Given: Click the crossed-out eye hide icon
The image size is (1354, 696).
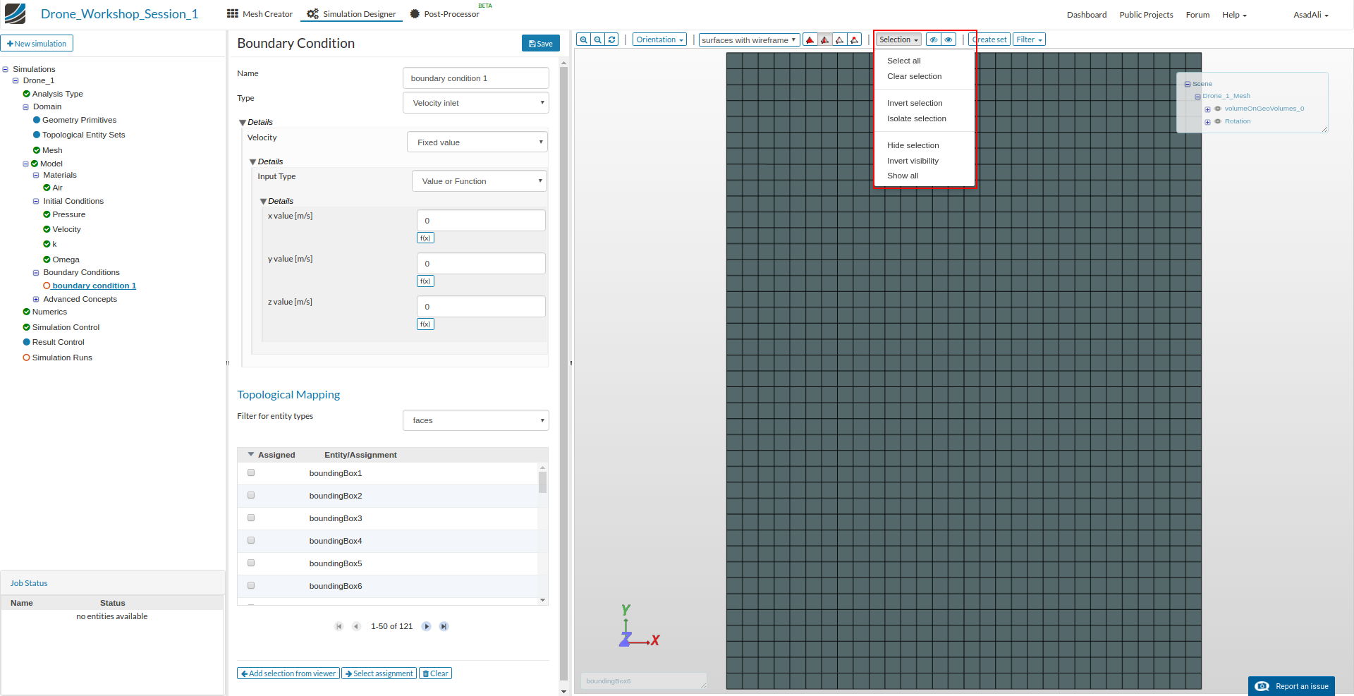Looking at the screenshot, I should tap(934, 39).
